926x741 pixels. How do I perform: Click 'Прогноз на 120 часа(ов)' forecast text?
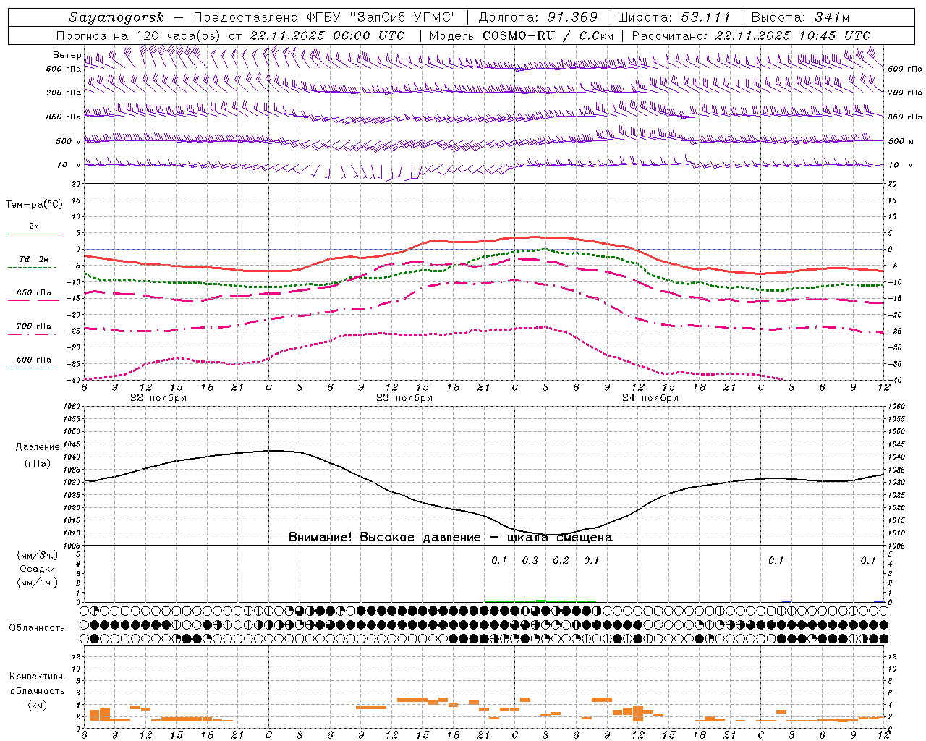140,35
